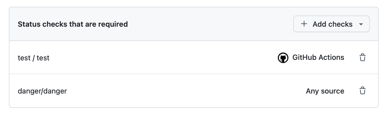
Task: Click the GitHub Actions octocat logo
Action: pyautogui.click(x=283, y=58)
